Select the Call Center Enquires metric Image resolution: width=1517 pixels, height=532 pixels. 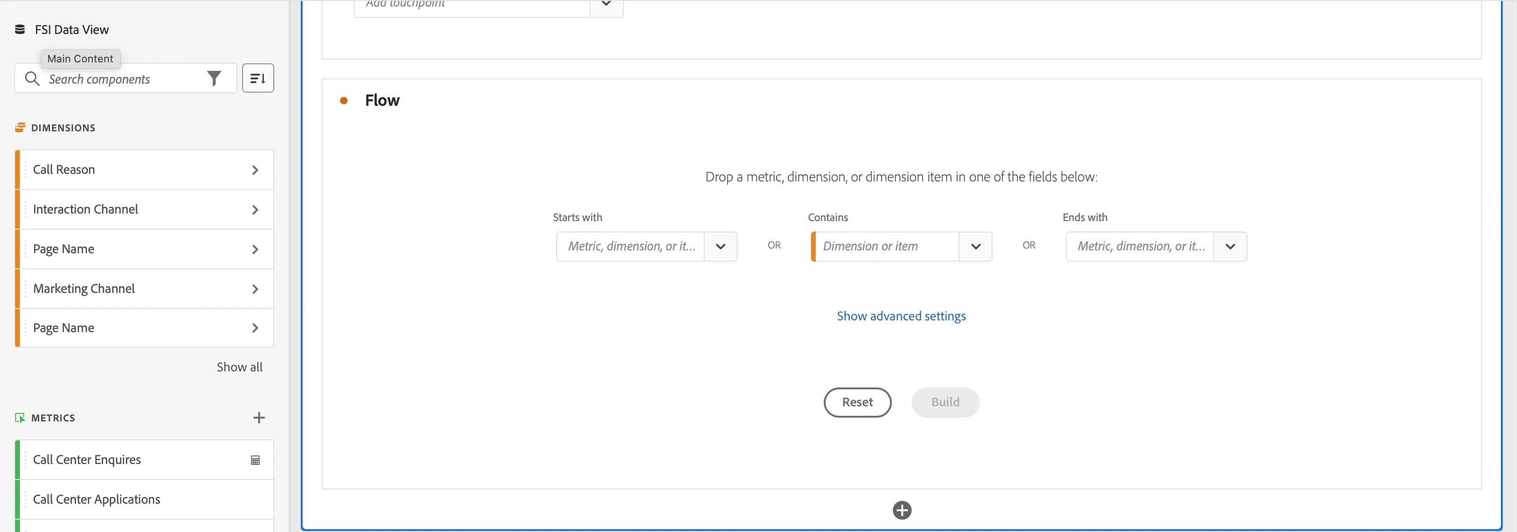click(x=144, y=460)
